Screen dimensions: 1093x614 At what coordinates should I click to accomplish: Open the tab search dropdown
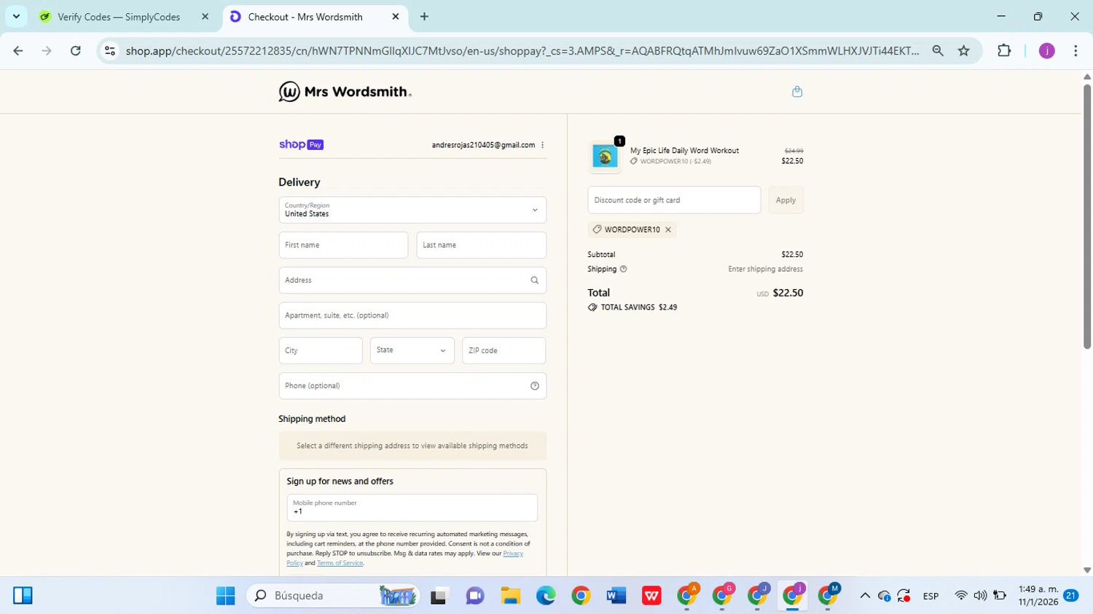coord(16,17)
